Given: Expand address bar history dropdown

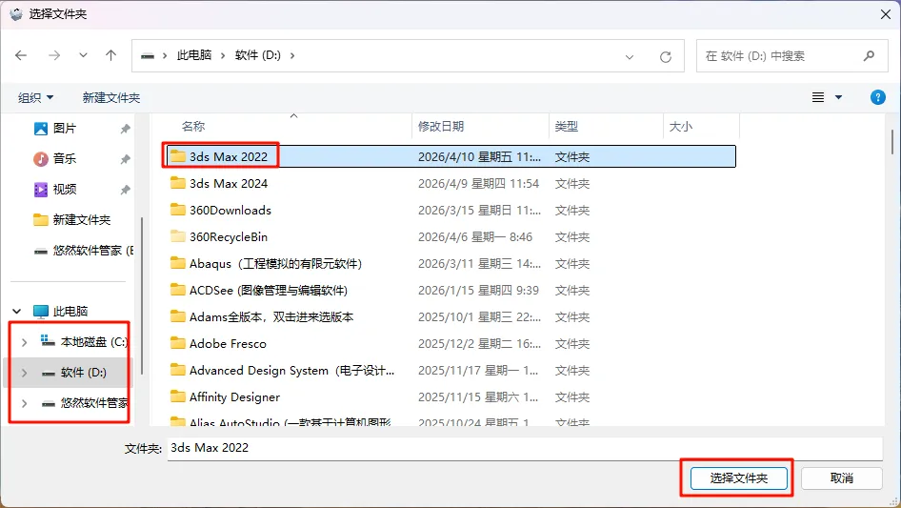Looking at the screenshot, I should tap(630, 56).
